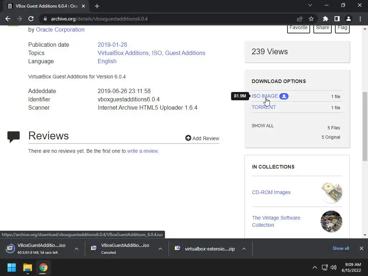Image resolution: width=368 pixels, height=276 pixels.
Task: Close the VBox Guest Additions tab
Action: click(x=83, y=6)
